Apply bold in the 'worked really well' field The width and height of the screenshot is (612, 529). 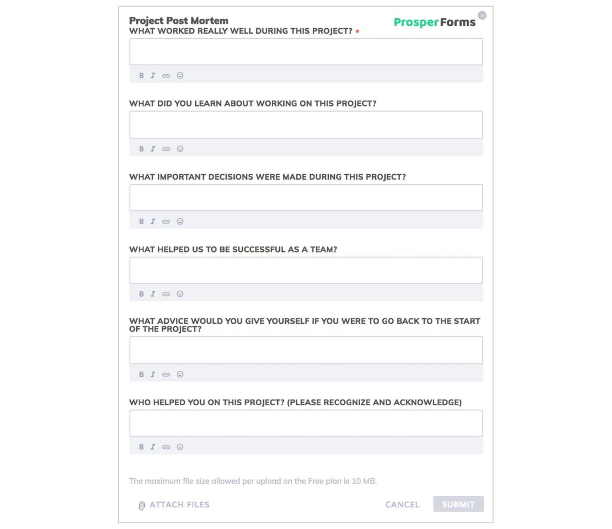click(x=141, y=75)
